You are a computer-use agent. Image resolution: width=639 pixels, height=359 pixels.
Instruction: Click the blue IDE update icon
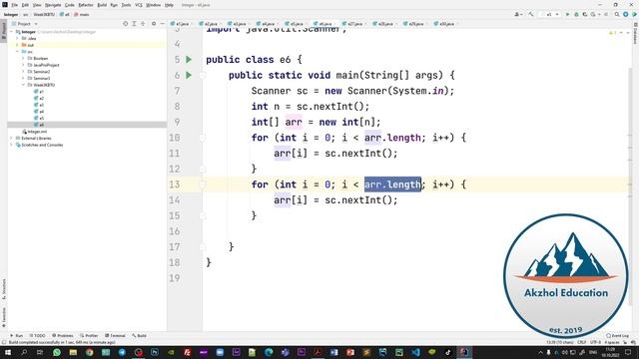[626, 14]
